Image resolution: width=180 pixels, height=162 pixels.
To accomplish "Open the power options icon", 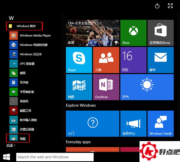I will pyautogui.click(x=157, y=6).
